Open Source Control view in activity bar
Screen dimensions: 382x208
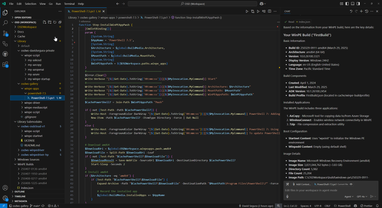tap(5, 33)
